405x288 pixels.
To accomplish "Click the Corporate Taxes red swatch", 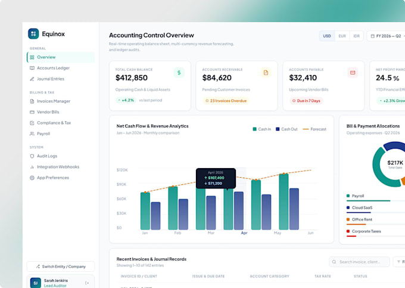I will (348, 231).
